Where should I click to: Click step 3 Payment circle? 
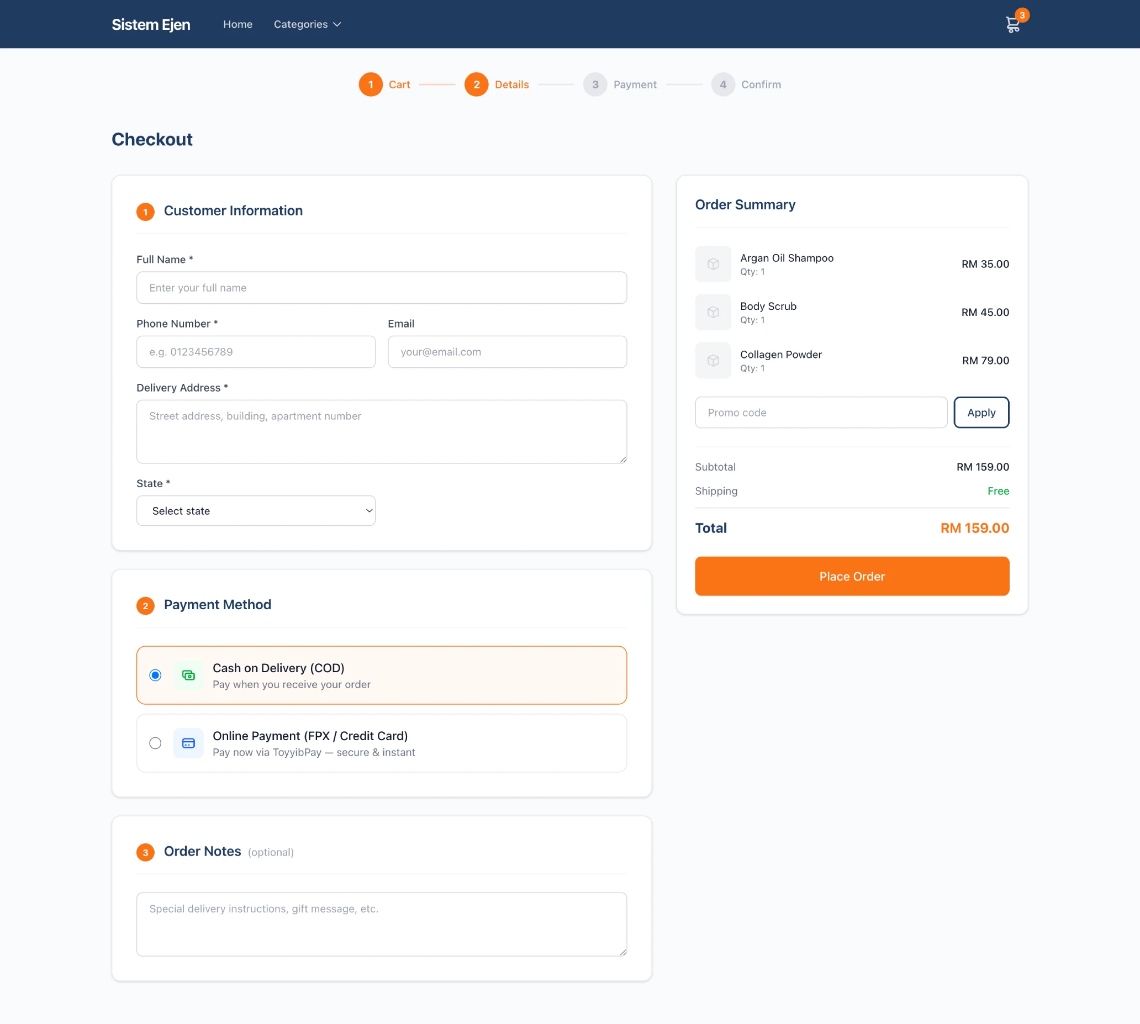(x=595, y=85)
